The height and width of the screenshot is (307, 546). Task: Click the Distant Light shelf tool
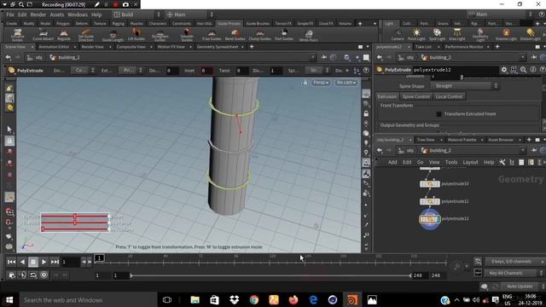(530, 34)
